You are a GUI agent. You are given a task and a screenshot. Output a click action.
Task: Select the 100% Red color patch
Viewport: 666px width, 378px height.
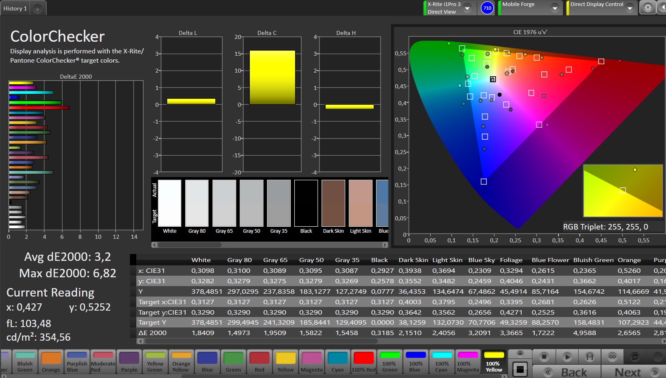(364, 362)
